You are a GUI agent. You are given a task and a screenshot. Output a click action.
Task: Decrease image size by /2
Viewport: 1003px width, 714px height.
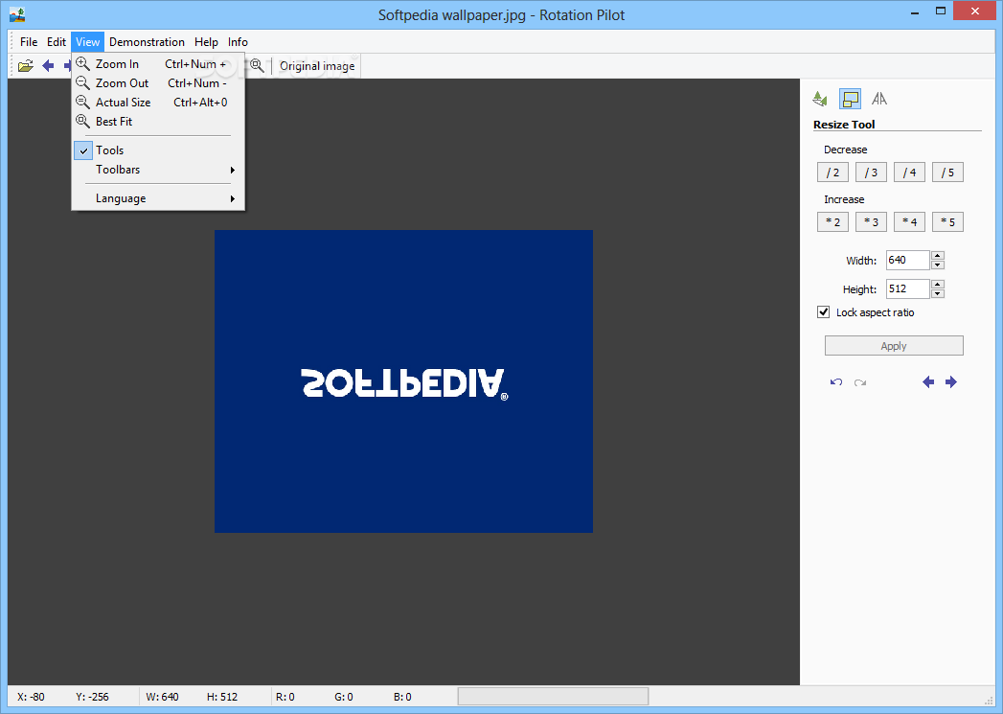pyautogui.click(x=832, y=173)
